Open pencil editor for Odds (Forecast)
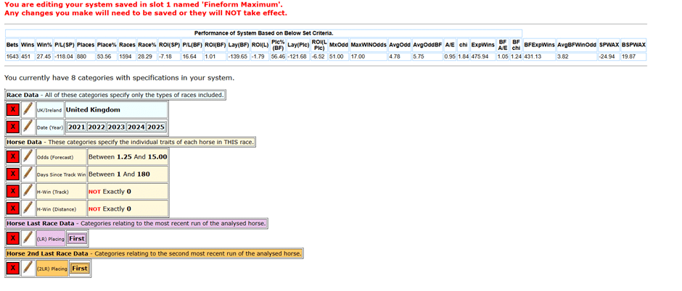Viewport: 682px width, 291px height. point(28,156)
